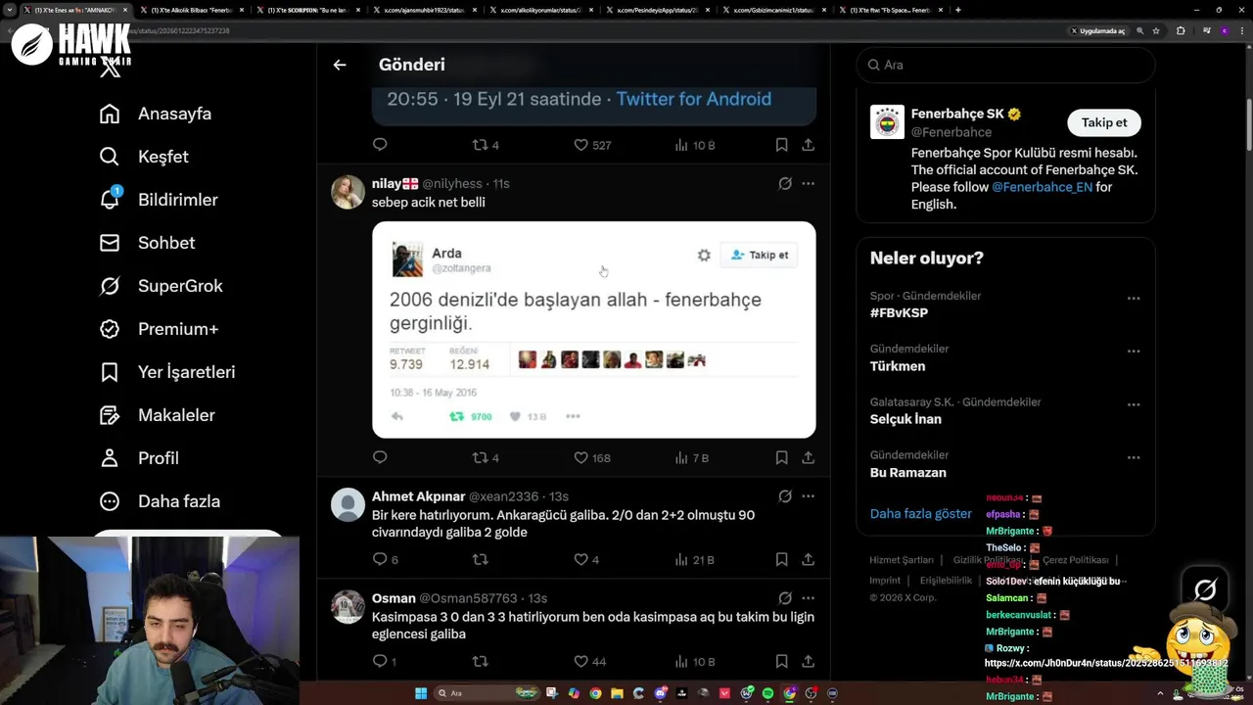Go back using the Gönderi arrow
Viewport: 1253px width, 705px height.
340,65
